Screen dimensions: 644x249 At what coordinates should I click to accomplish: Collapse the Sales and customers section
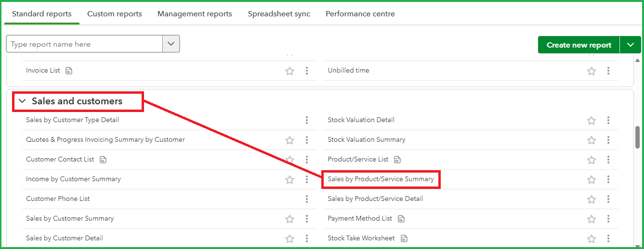[x=22, y=101]
